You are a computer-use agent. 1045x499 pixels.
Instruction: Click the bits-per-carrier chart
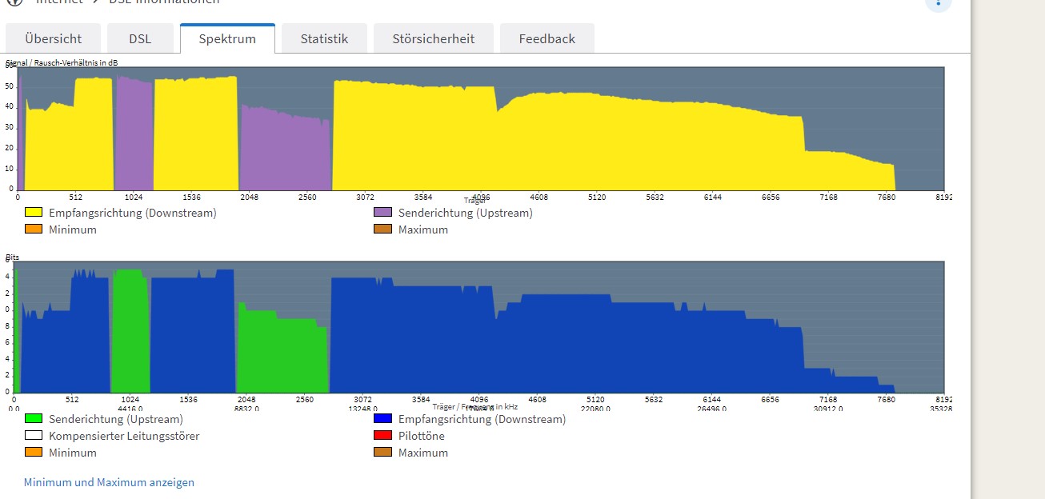click(x=478, y=327)
